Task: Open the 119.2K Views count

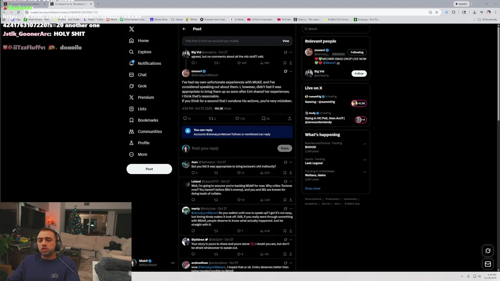Action: pos(223,108)
